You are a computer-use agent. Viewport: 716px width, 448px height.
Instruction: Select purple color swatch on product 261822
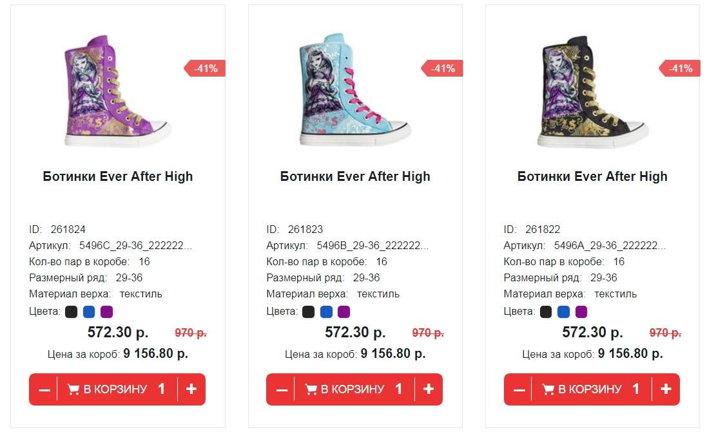click(x=581, y=312)
